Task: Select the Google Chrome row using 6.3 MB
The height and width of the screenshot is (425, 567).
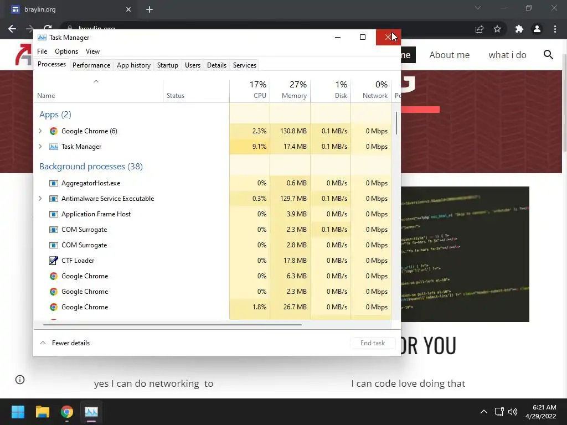Action: coord(213,276)
